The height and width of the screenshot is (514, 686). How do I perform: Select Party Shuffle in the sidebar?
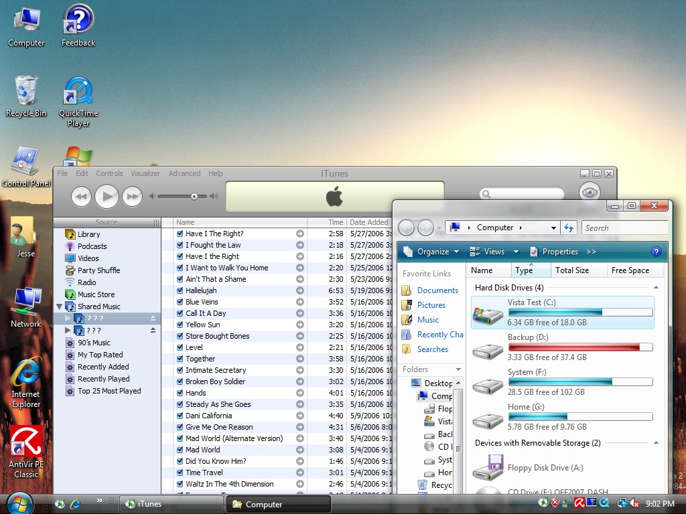pyautogui.click(x=98, y=270)
